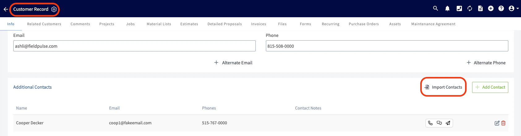Viewport: 521px width, 136px height.
Task: Open the Comments tab
Action: [x=80, y=24]
